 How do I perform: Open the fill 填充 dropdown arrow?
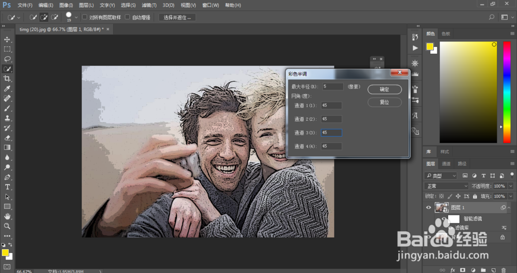tap(511, 196)
